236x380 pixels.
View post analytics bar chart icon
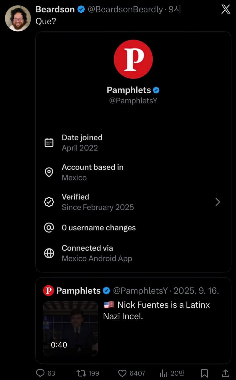tap(163, 373)
